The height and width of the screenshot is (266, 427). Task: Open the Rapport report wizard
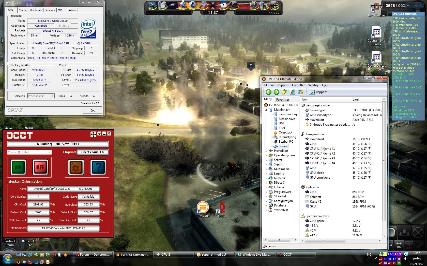pos(318,92)
